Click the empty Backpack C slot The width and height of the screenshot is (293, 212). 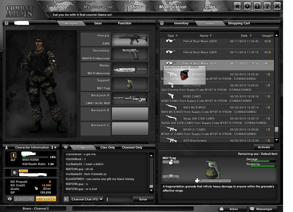(130, 129)
